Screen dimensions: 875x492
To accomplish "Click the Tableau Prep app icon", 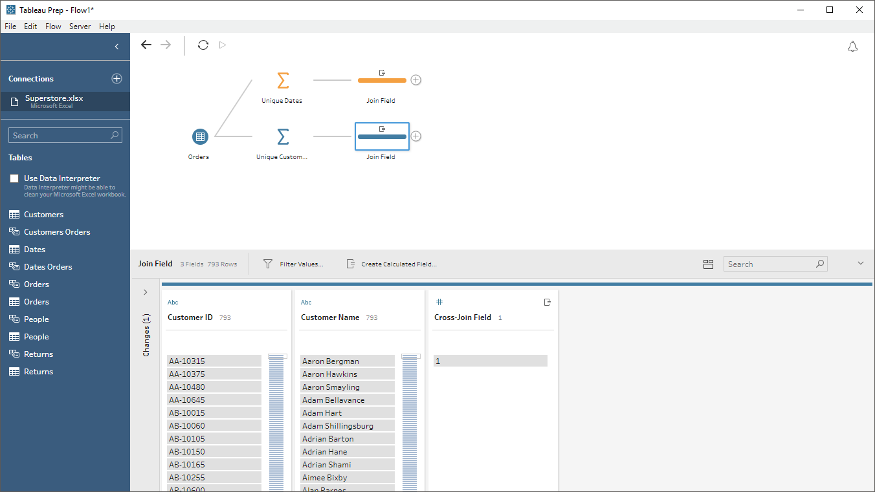I will pos(11,10).
